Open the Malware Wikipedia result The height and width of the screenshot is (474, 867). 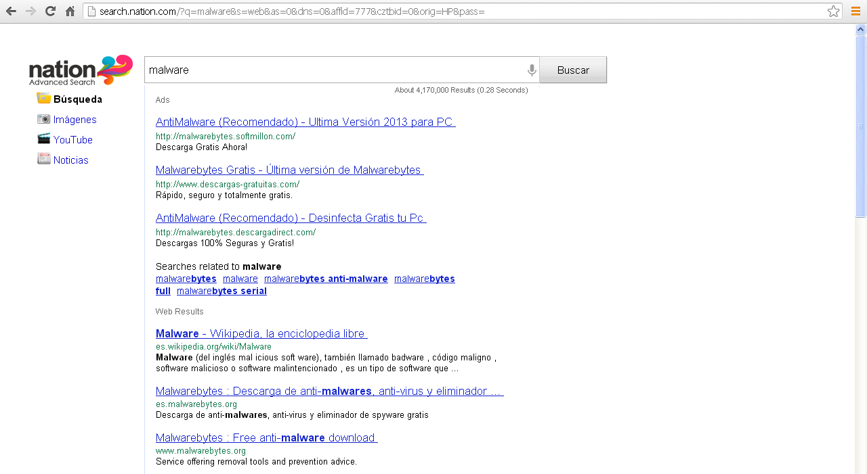pos(261,334)
